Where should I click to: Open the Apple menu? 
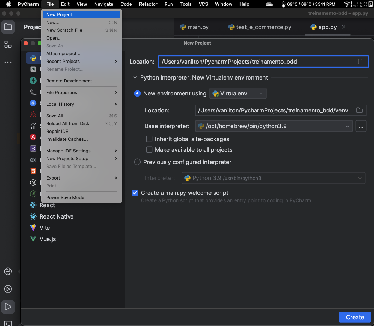pyautogui.click(x=8, y=4)
